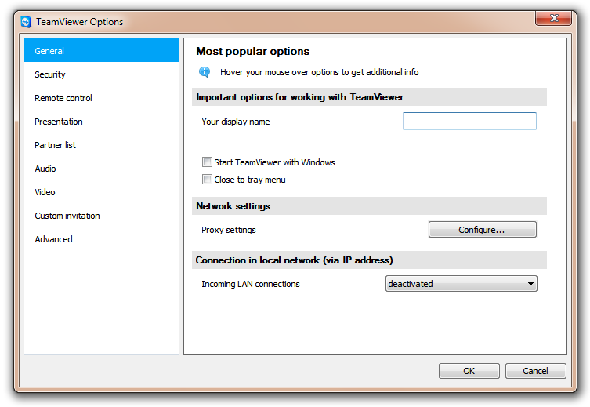Screen dimensions: 590x407
Task: Close the TeamViewer Options window
Action: (553, 18)
